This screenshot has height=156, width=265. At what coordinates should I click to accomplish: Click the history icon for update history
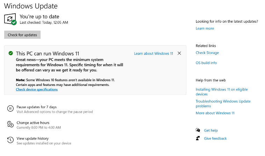10,140
